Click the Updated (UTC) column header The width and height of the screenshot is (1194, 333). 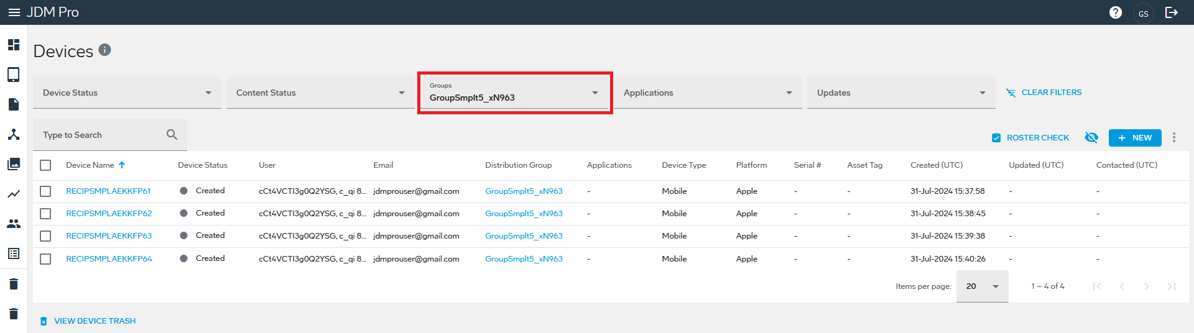[x=1036, y=165]
